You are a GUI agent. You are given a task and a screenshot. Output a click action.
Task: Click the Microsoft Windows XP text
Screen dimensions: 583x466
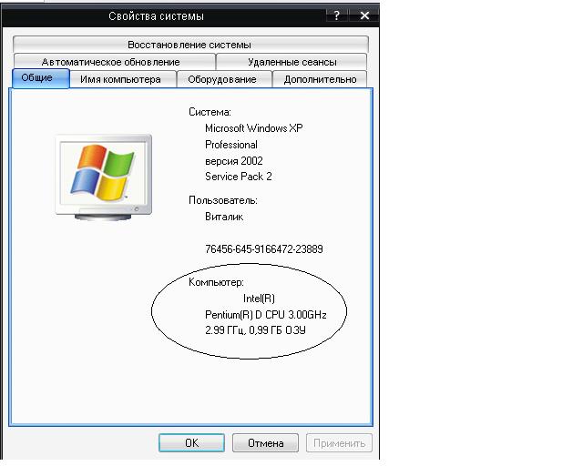(x=253, y=128)
